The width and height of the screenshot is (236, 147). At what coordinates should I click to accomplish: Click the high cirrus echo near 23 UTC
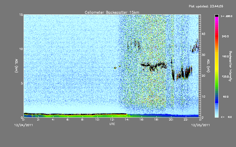click(195, 46)
